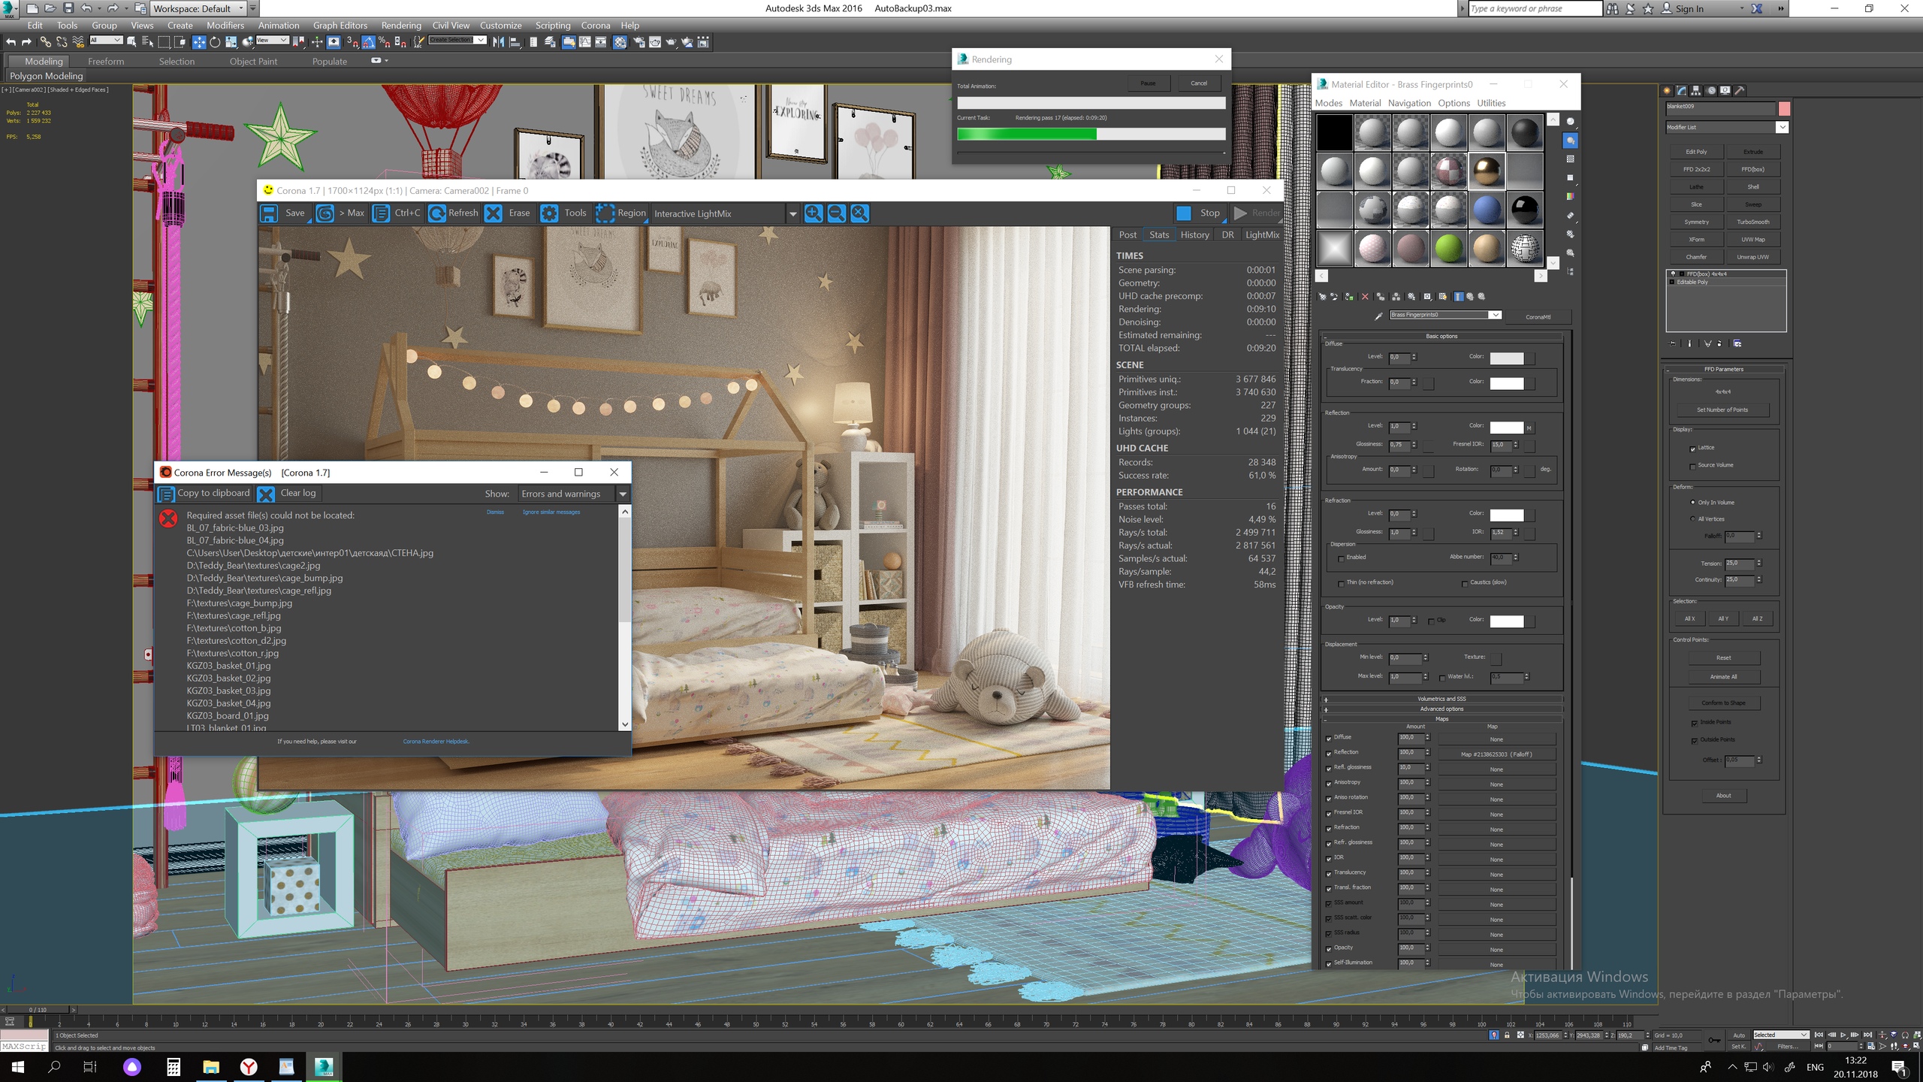
Task: Select the DR tab in Corona renderer
Action: (x=1227, y=234)
